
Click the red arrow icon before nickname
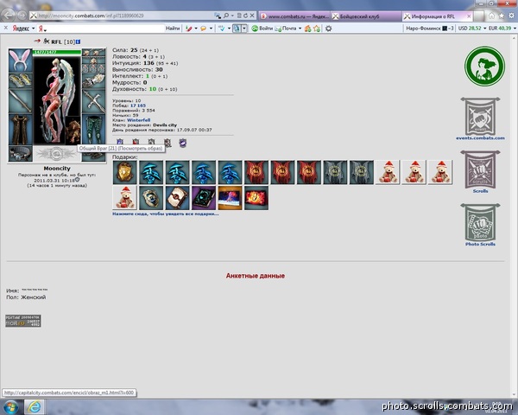pos(37,41)
